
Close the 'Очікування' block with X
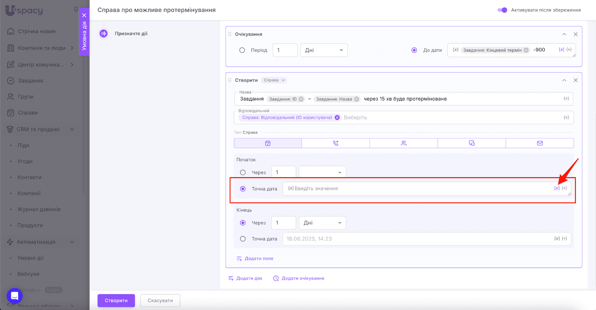pos(576,34)
